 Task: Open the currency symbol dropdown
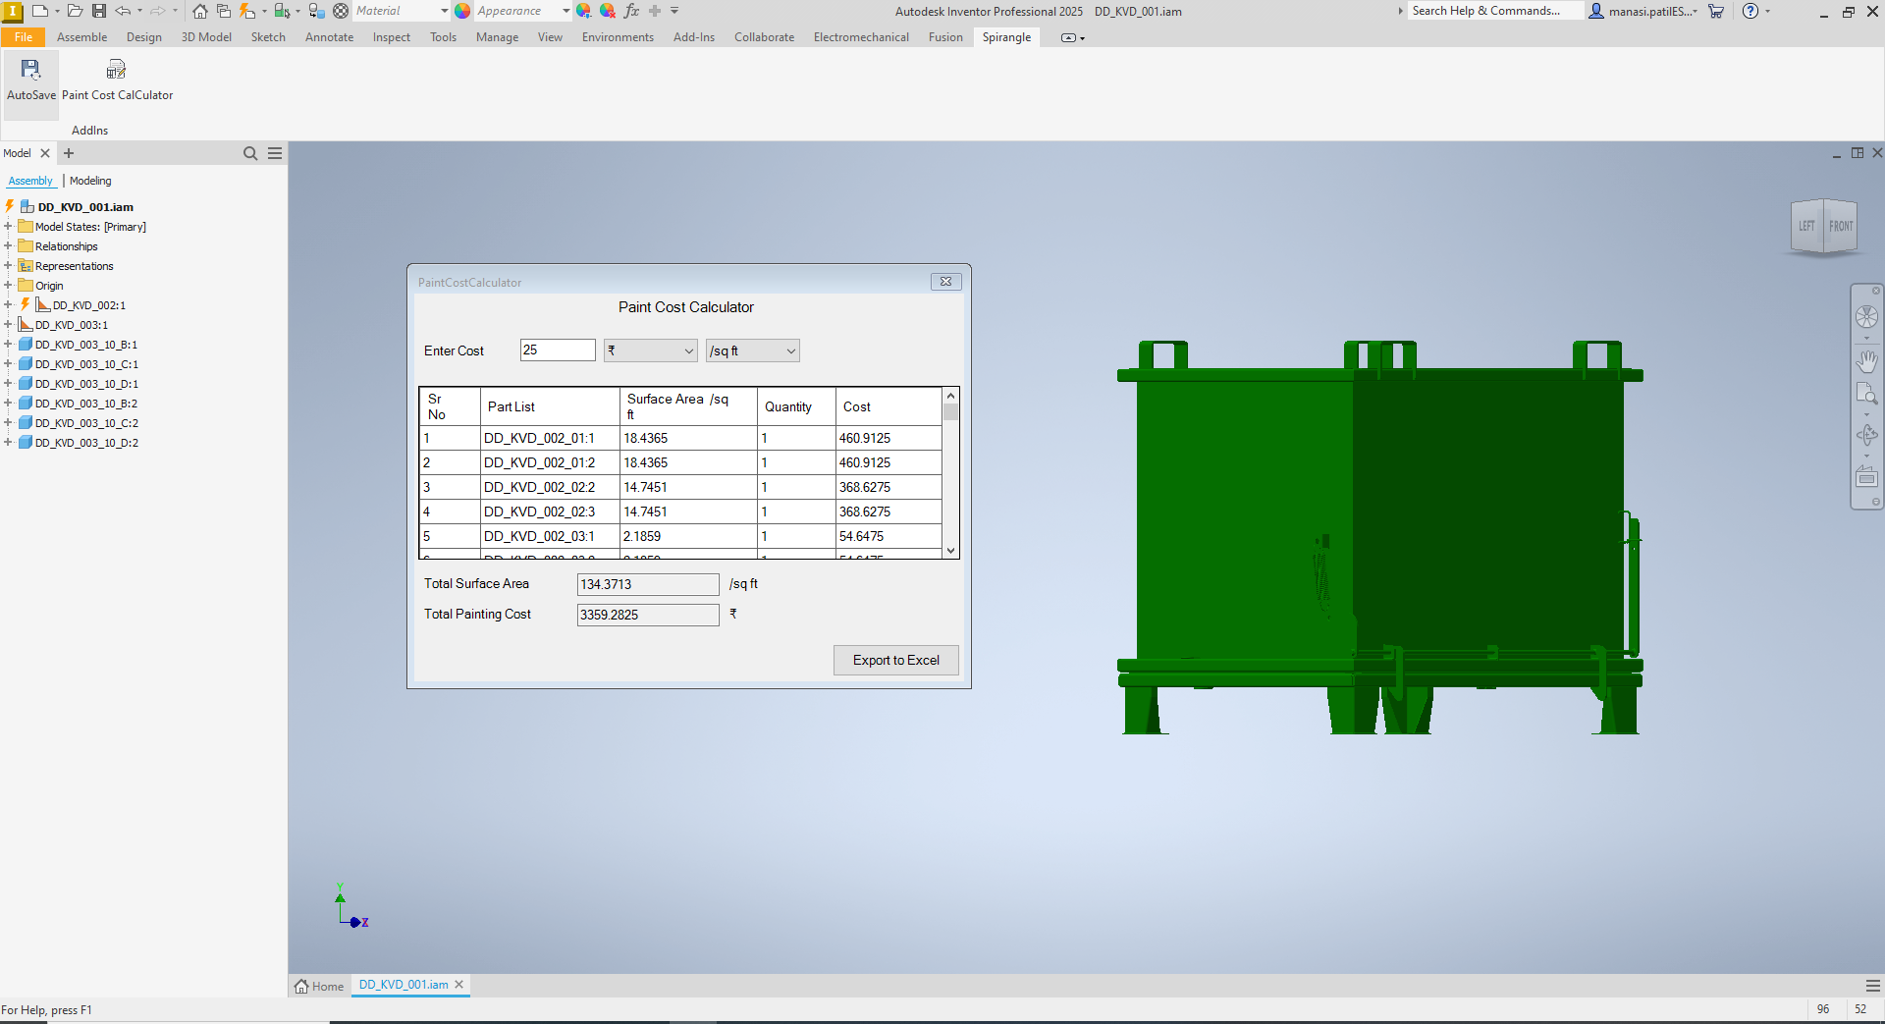(650, 350)
